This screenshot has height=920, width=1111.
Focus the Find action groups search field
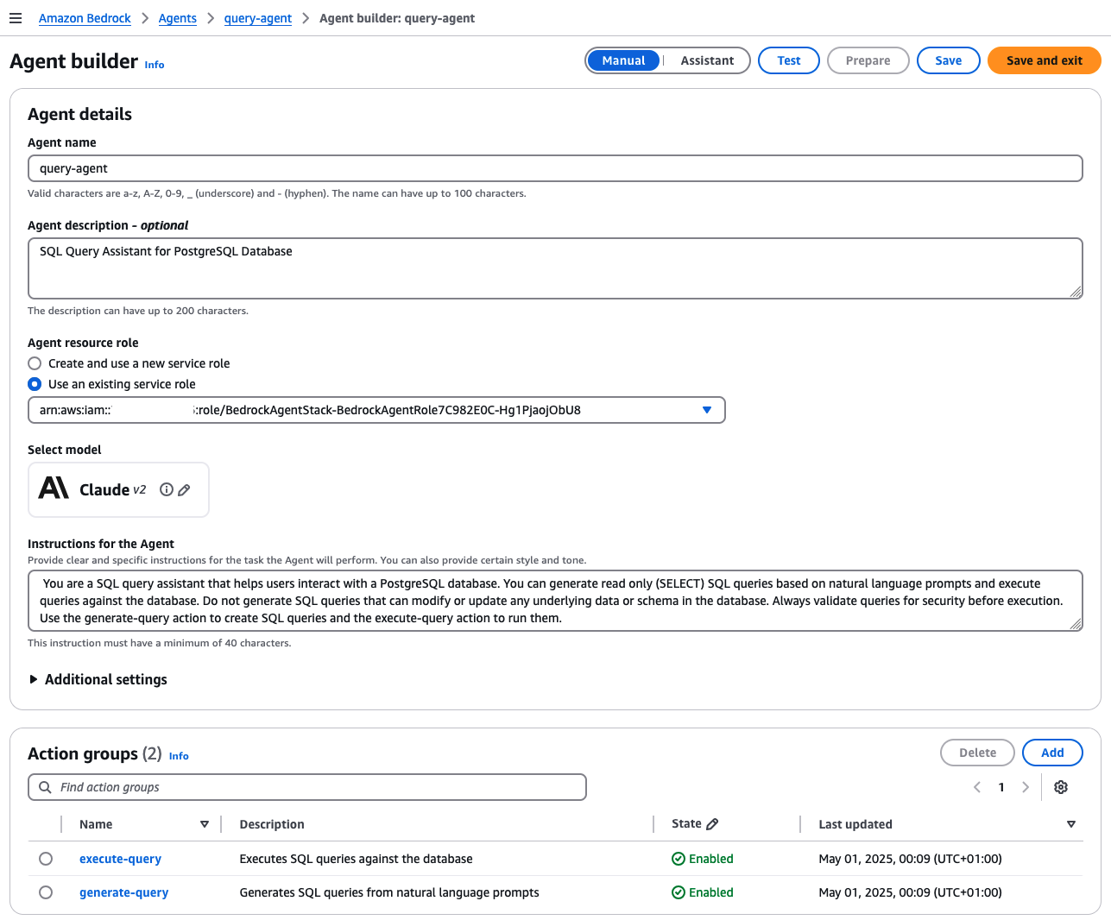306,787
